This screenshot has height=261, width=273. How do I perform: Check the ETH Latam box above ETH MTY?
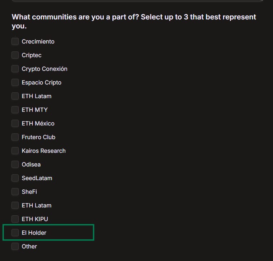(15, 96)
